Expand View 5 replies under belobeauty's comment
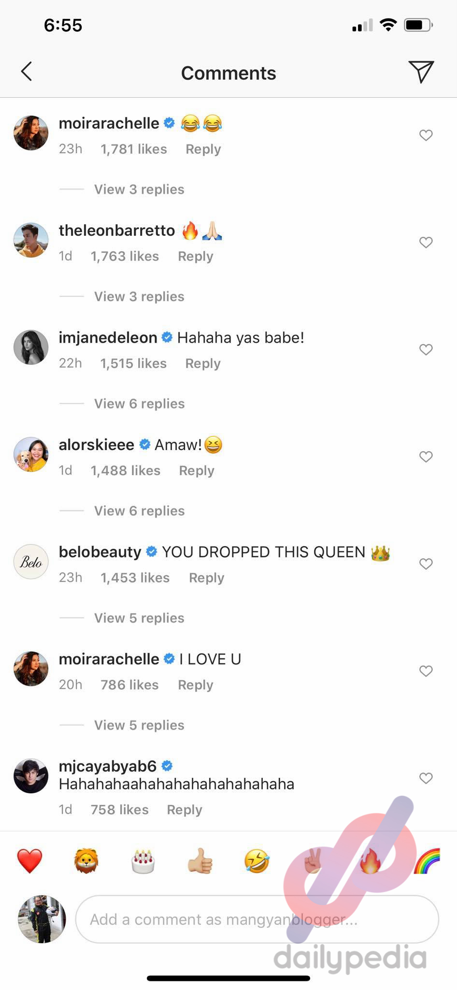Image resolution: width=457 pixels, height=990 pixels. [x=139, y=618]
